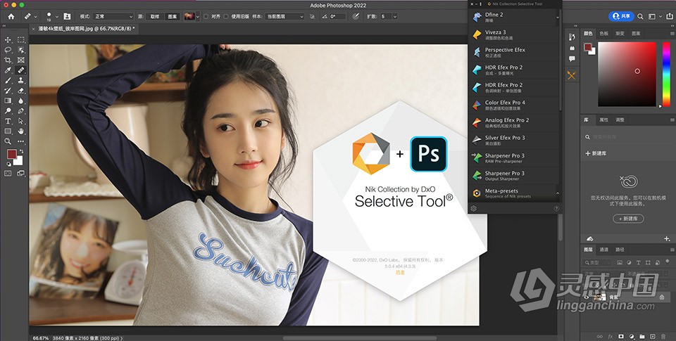Select the Move tool

[8, 39]
